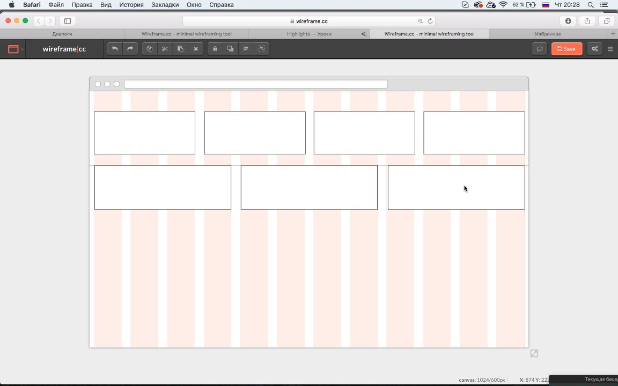Screen dimensions: 618x386
Task: Open the Файл menu
Action: click(56, 5)
